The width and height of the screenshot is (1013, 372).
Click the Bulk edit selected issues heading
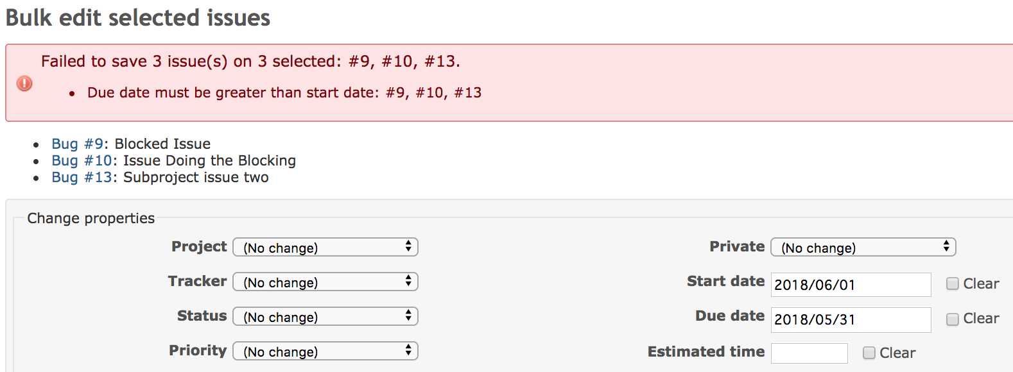(138, 17)
